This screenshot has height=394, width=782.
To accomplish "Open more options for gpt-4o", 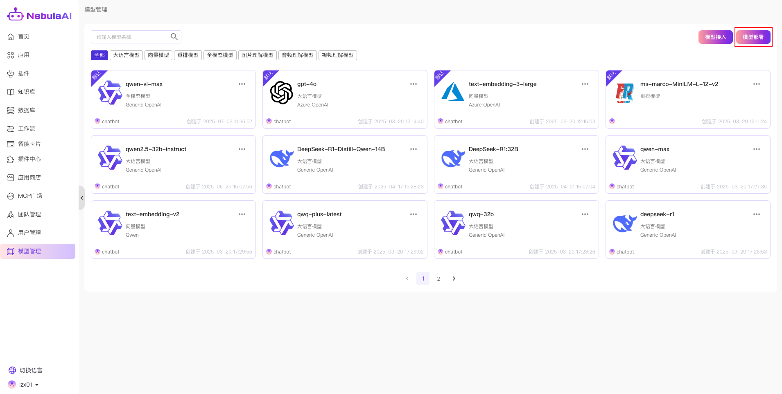I will tap(414, 84).
